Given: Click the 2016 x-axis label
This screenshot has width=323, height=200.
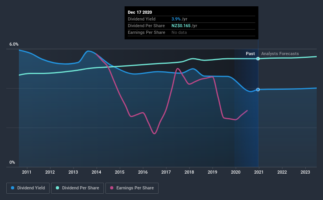Looking at the screenshot, I should pos(143,172).
